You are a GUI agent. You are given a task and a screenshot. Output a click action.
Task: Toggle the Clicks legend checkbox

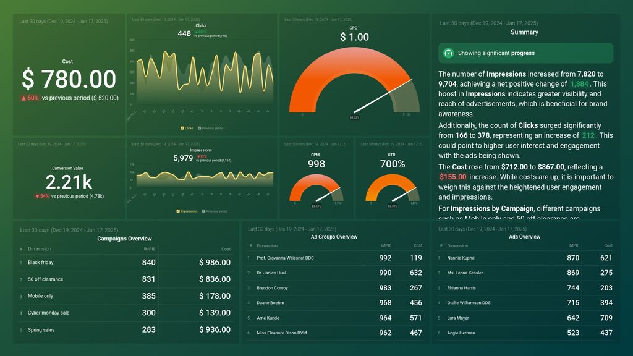point(182,128)
